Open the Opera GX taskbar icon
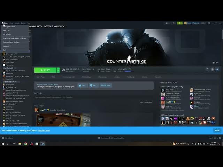Image resolution: width=223 pixels, height=167 pixels. 31,144
